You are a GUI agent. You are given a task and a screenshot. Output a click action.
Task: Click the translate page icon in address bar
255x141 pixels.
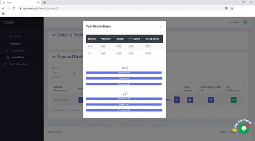point(226,8)
